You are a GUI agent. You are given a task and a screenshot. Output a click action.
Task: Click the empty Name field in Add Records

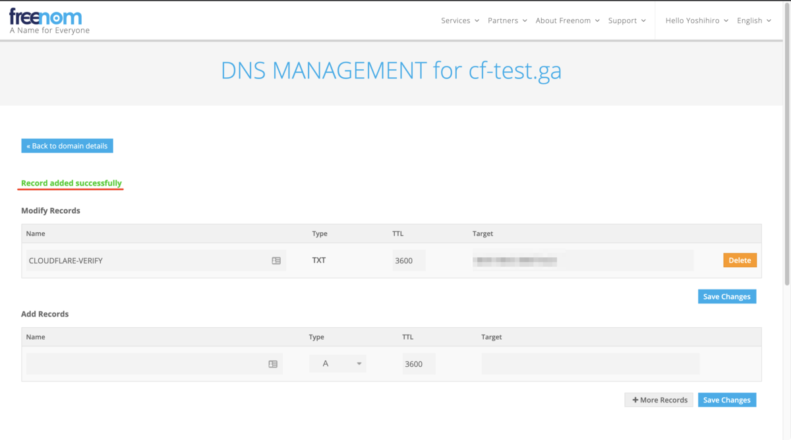coord(155,363)
